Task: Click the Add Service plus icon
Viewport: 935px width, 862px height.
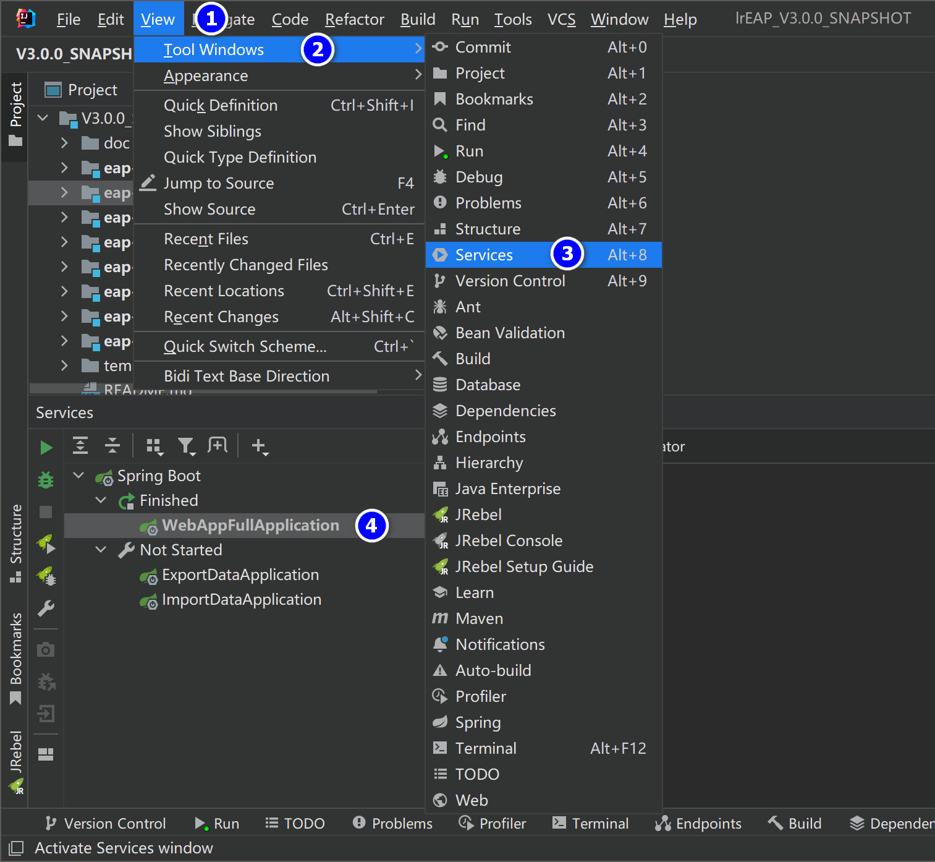Action: 260,446
